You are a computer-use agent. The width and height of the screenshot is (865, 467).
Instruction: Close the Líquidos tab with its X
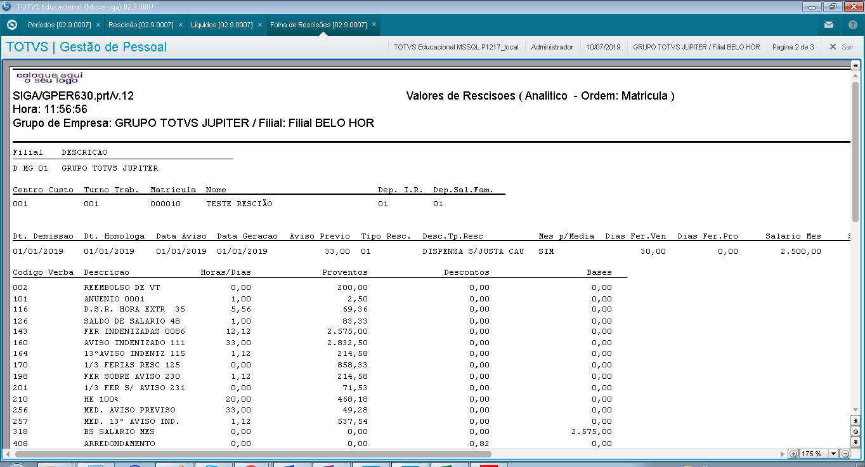pos(260,25)
